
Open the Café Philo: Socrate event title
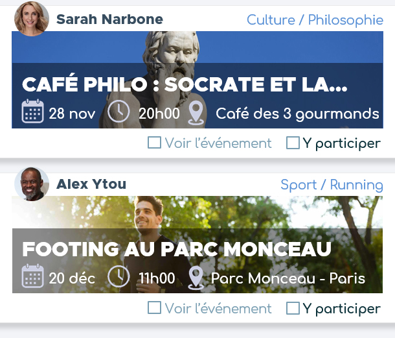(185, 84)
